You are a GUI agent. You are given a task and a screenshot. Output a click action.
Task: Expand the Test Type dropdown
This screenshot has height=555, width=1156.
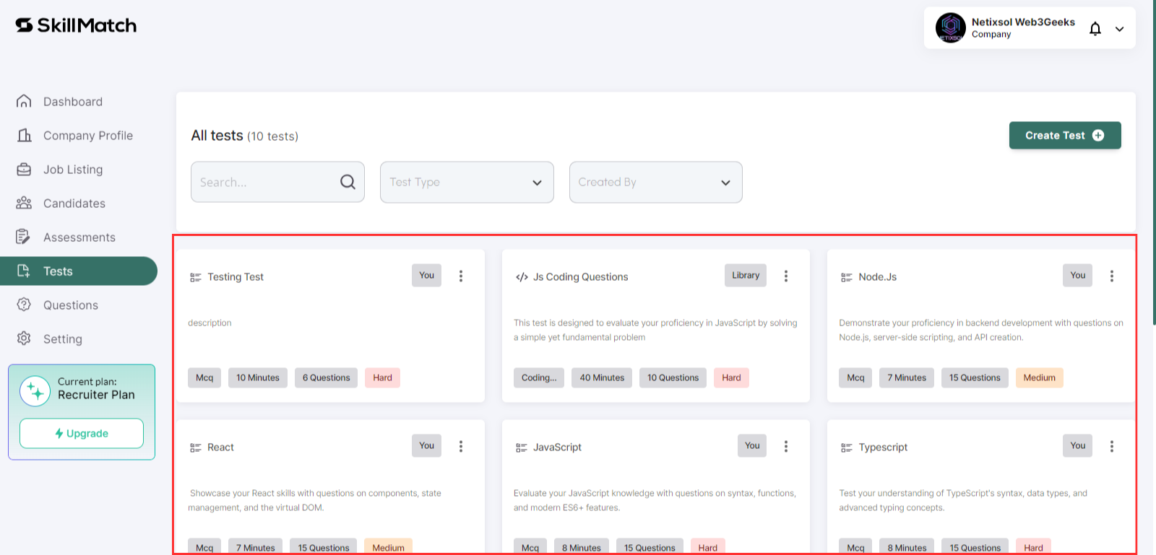click(x=467, y=182)
